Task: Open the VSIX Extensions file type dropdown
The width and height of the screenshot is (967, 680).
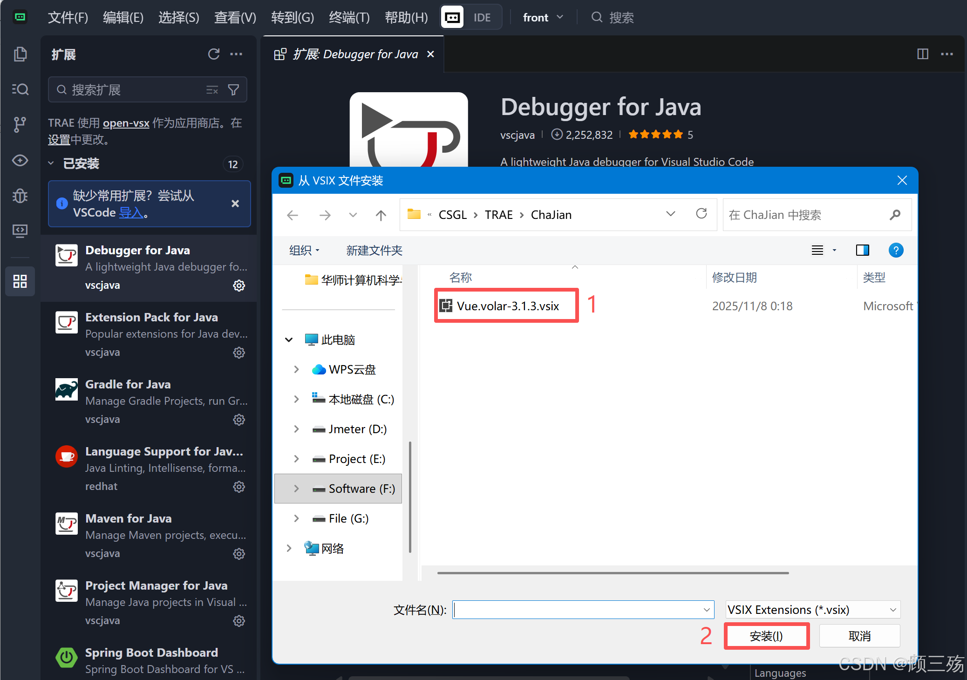Action: click(813, 610)
